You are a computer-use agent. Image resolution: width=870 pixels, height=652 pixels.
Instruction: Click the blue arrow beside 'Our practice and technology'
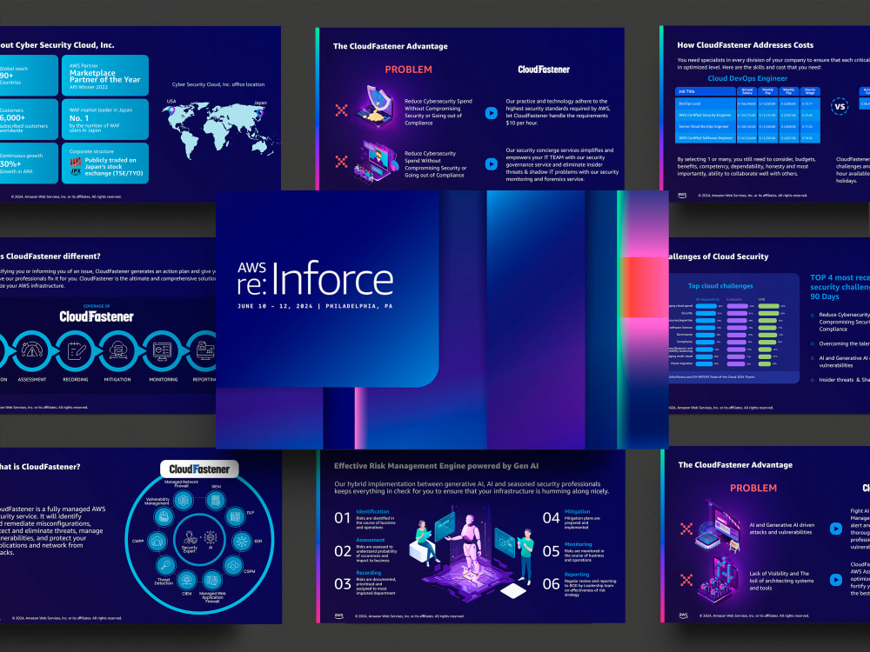(492, 112)
